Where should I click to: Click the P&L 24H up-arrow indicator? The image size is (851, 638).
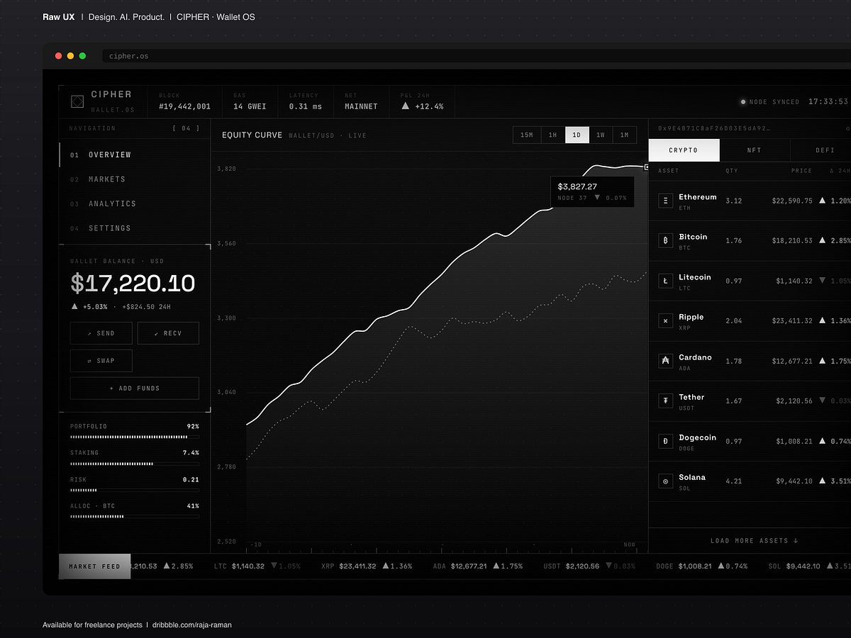coord(405,106)
